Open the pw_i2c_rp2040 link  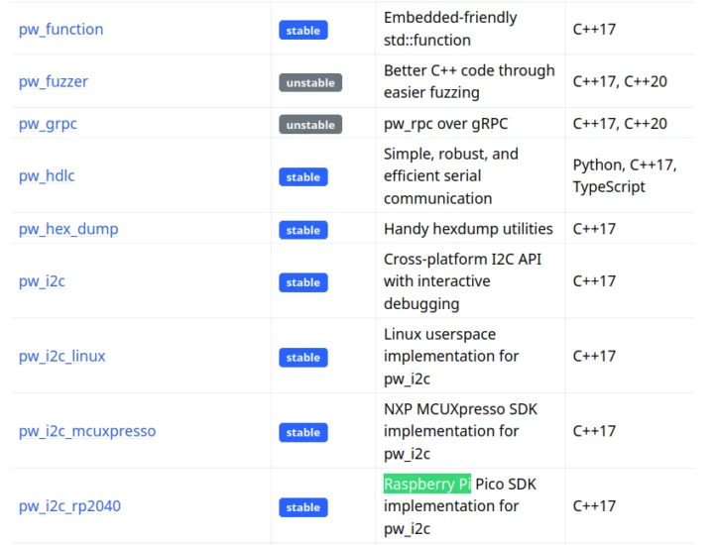tap(69, 506)
